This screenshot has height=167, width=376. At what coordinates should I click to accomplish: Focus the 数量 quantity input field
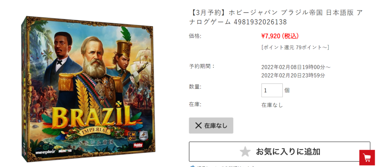coord(272,90)
